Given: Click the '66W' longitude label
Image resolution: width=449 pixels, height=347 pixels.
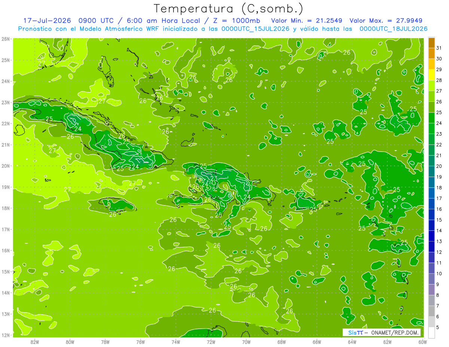Looking at the screenshot, I should (x=317, y=342).
